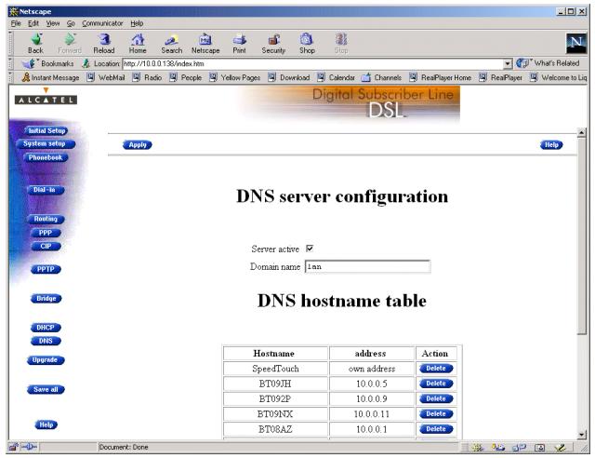Open the Upgrade sidebar button
Viewport: 595px width, 458px height.
pyautogui.click(x=46, y=360)
